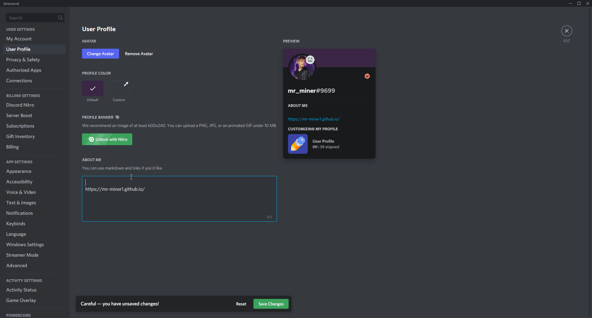
Task: Open Language settings
Action: tap(34, 234)
